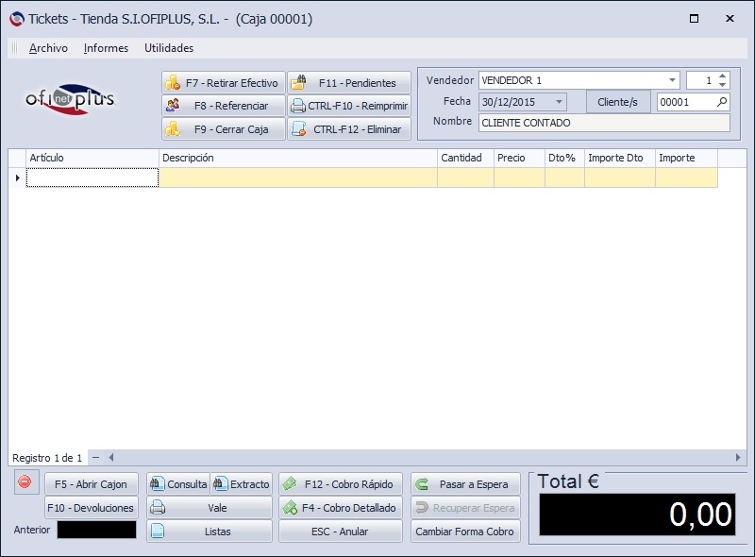755x557 pixels.
Task: Click the menu bar grip handle
Action: coord(14,48)
